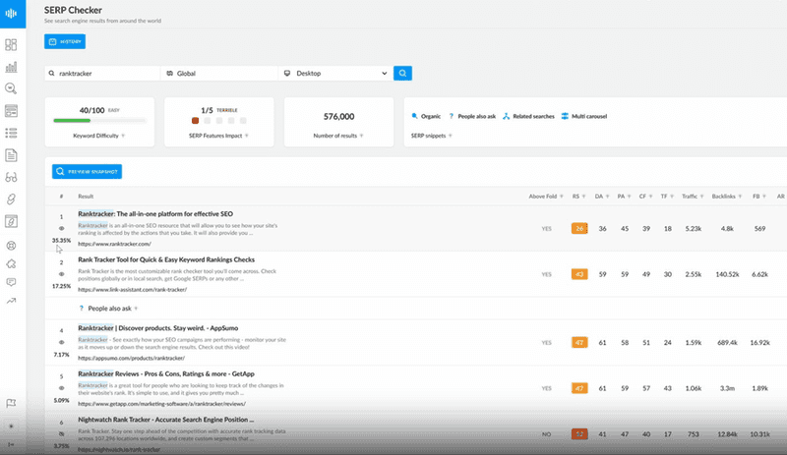The height and width of the screenshot is (455, 787).
Task: Click the Ranktracker logo in the sidebar
Action: [x=11, y=14]
